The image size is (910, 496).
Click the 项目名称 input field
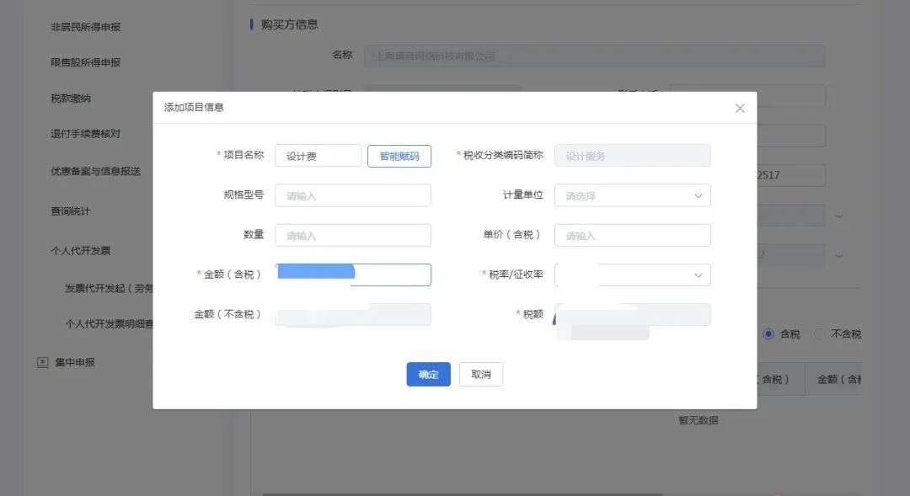pyautogui.click(x=318, y=156)
